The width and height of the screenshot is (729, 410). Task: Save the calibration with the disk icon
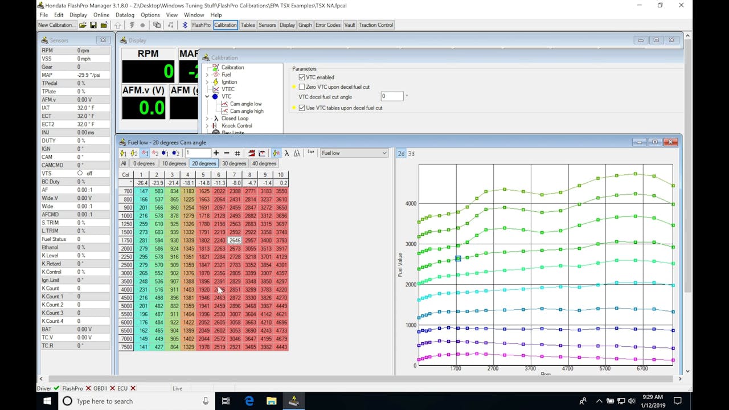click(93, 24)
